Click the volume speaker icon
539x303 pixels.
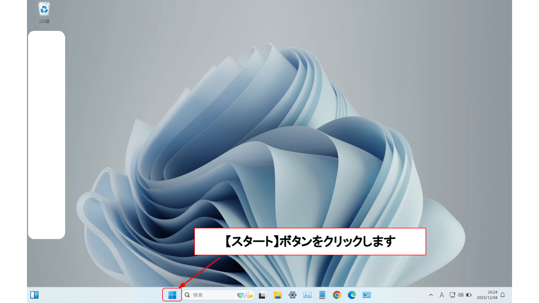460,295
